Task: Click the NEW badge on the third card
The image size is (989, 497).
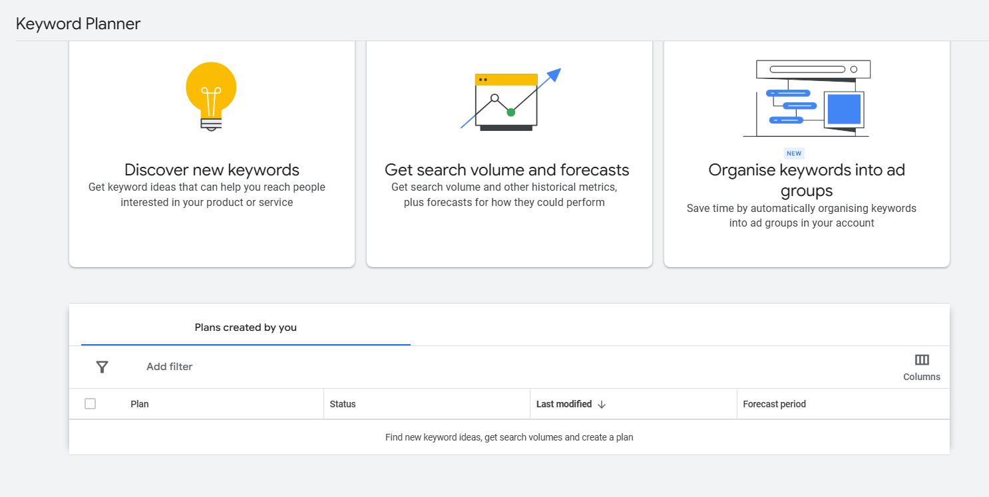Action: coord(793,153)
